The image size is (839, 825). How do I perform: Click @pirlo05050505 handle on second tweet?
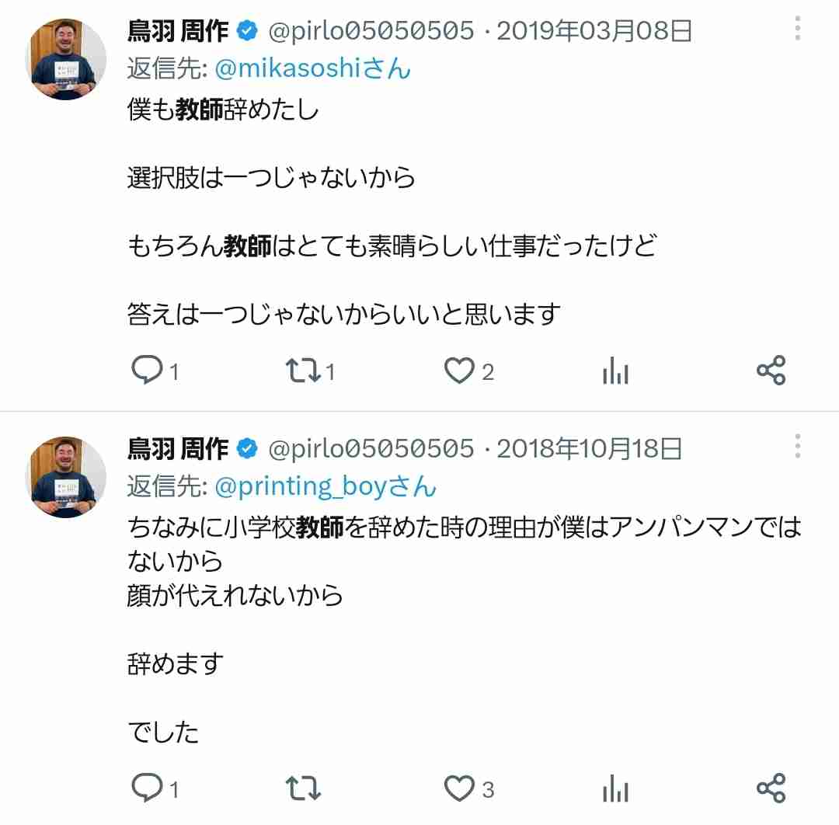[371, 448]
